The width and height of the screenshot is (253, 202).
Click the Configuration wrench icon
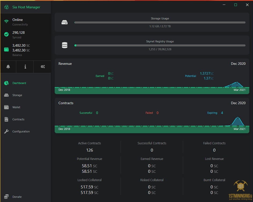click(x=6, y=132)
